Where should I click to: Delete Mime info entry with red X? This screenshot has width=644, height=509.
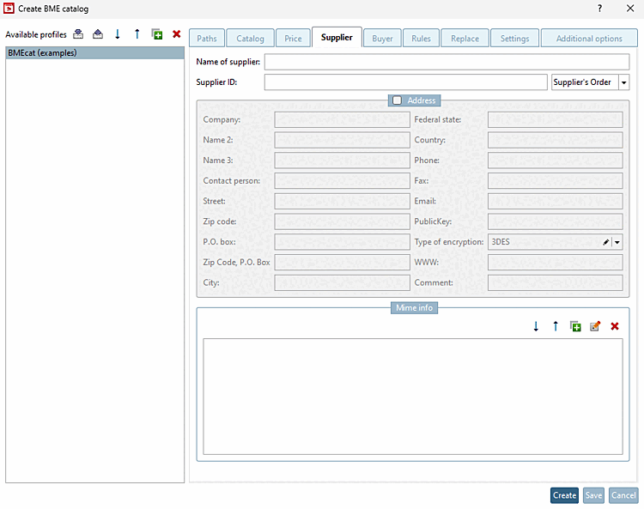pyautogui.click(x=615, y=326)
